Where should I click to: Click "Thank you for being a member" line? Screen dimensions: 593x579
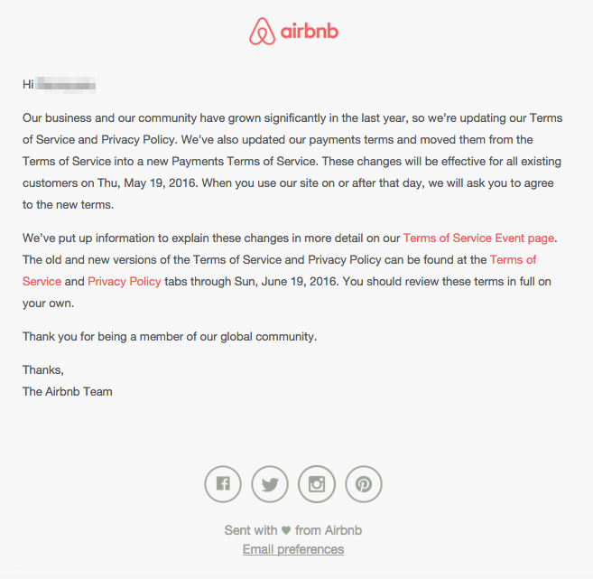(170, 337)
